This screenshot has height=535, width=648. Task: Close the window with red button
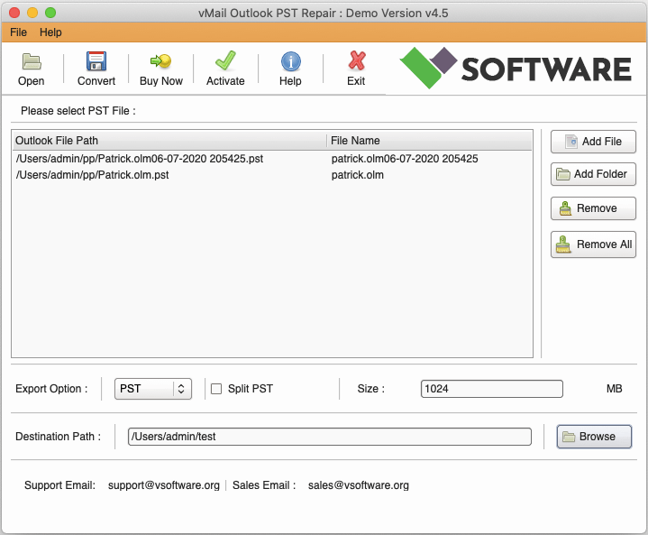[14, 13]
